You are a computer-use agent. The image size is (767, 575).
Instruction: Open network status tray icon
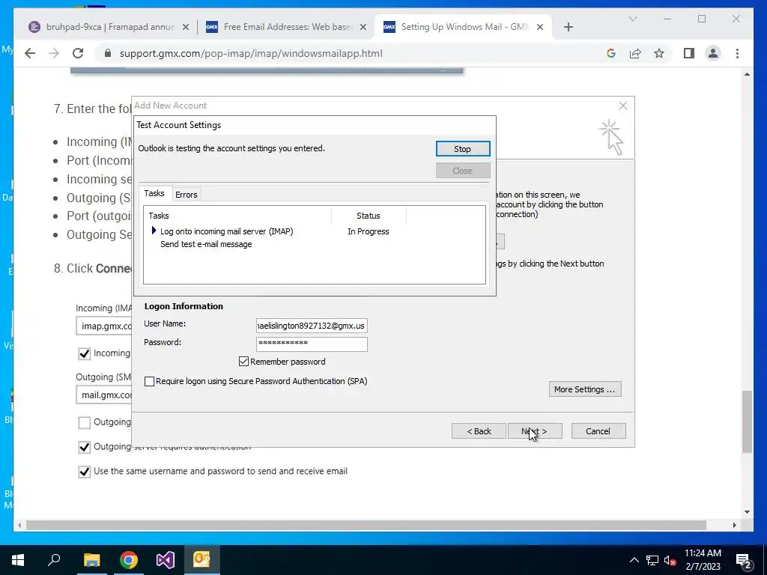(x=652, y=560)
